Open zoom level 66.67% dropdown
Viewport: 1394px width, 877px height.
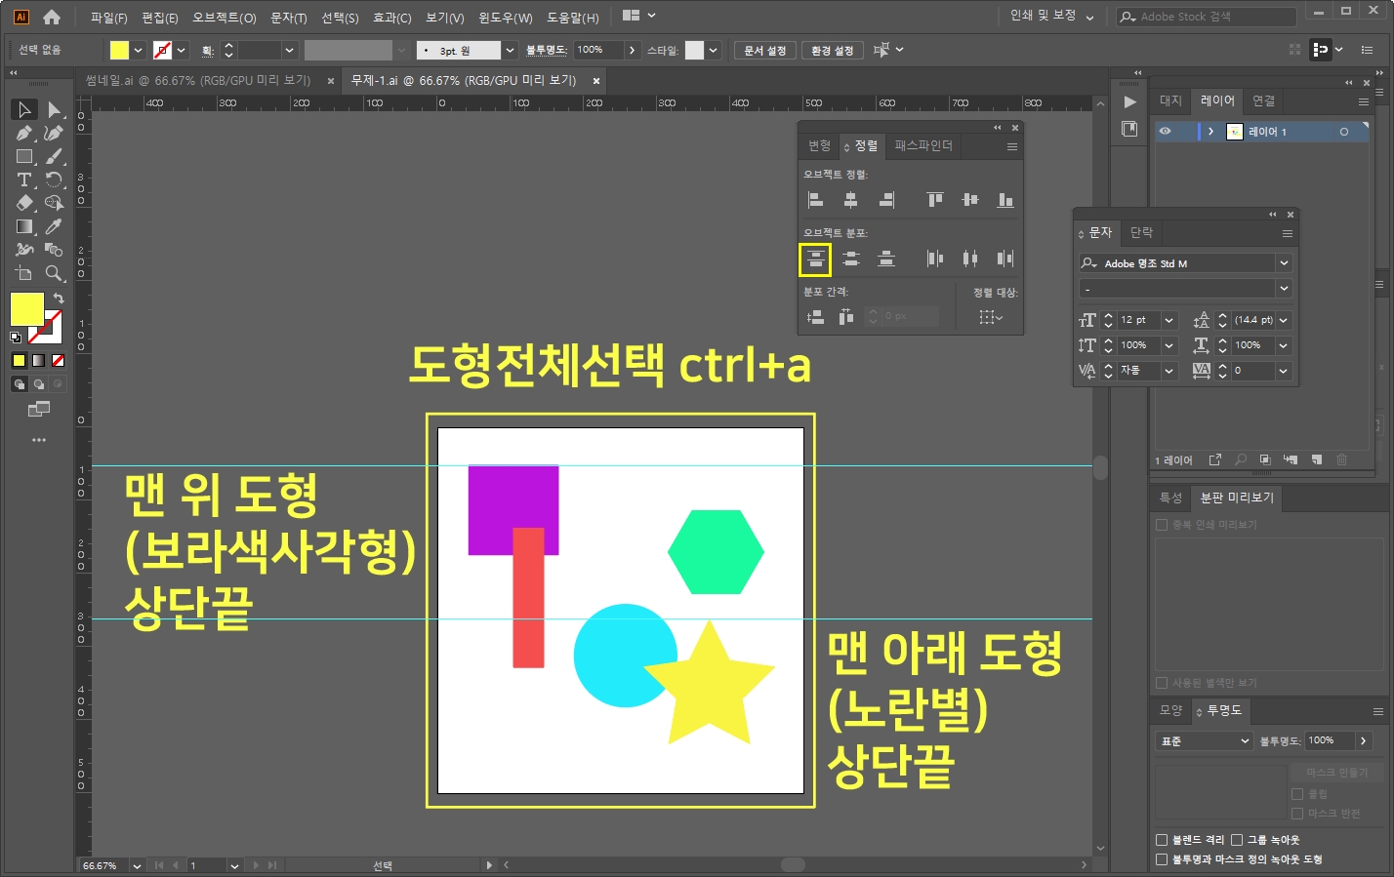coord(137,865)
